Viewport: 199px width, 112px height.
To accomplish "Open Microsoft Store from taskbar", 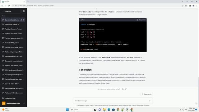I will (x=113, y=110).
